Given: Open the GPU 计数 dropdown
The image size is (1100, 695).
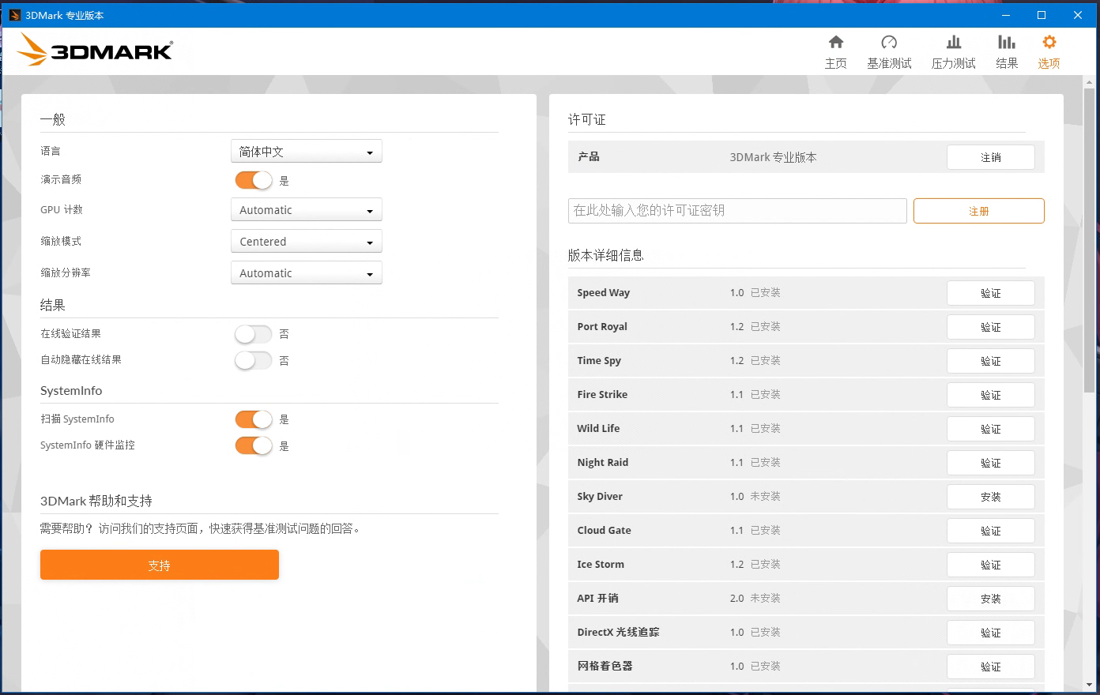Looking at the screenshot, I should (306, 210).
